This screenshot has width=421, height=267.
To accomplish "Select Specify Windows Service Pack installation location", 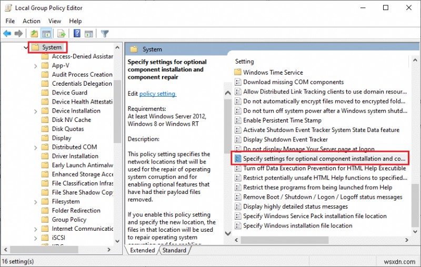I will pos(315,216).
